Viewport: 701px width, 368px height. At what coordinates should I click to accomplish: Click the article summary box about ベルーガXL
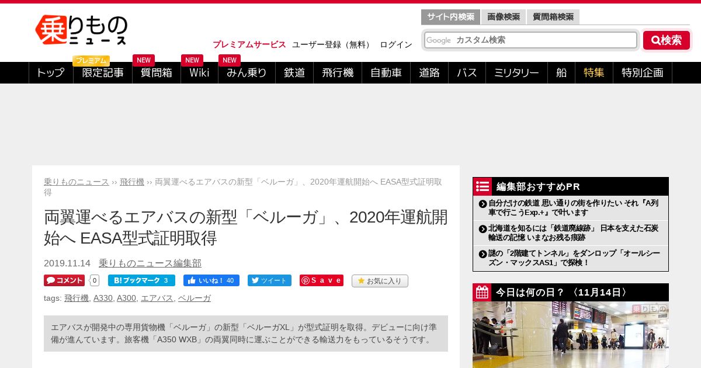pos(246,334)
